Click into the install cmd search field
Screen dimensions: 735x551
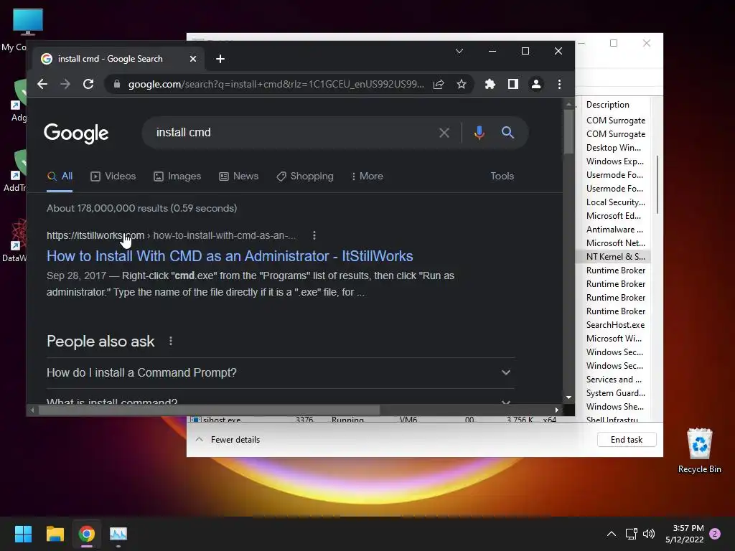click(291, 133)
